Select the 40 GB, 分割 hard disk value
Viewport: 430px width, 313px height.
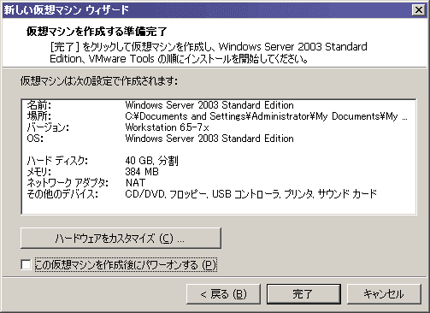pos(151,161)
